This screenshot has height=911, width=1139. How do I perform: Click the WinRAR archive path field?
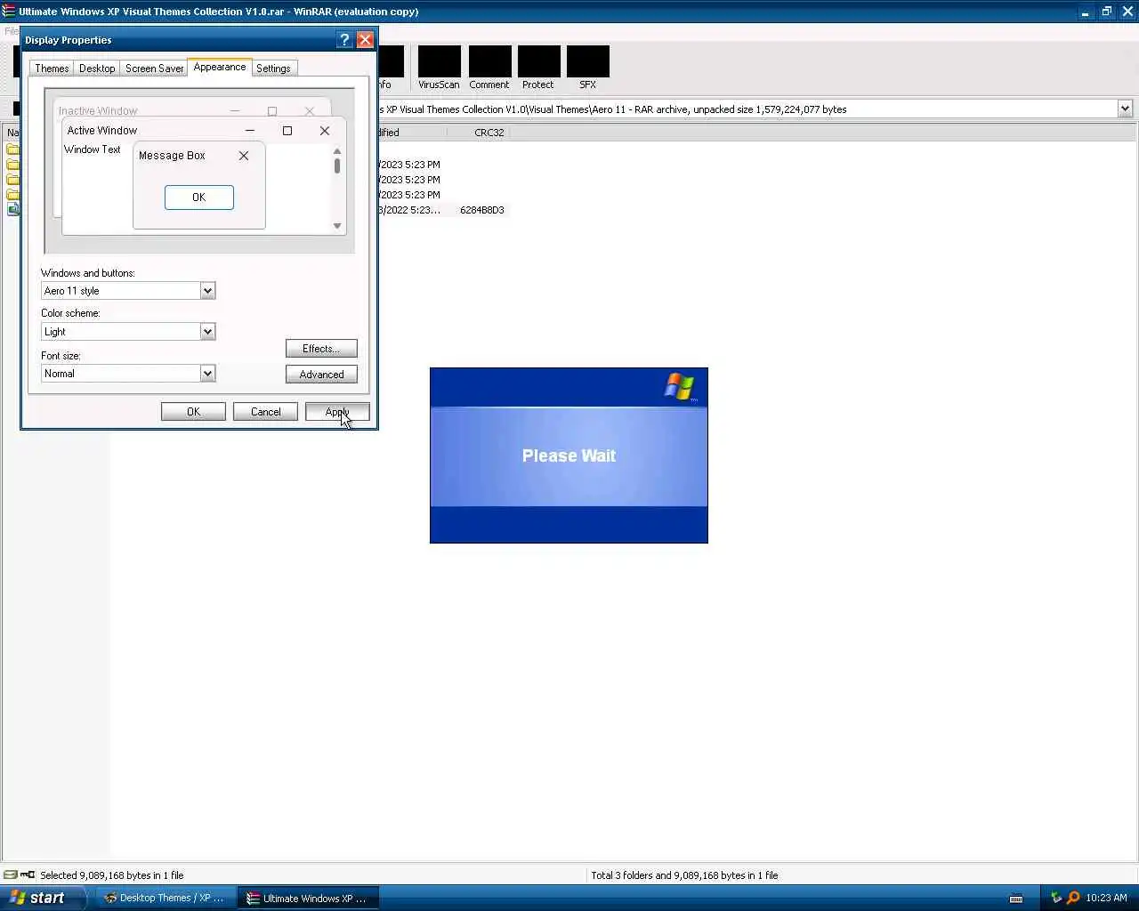746,109
